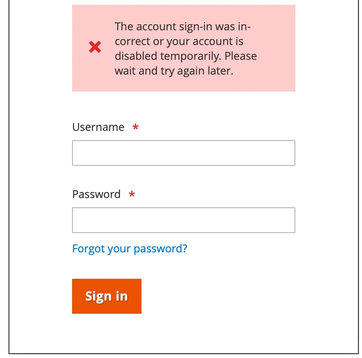Place cursor in the box under Password
Viewport: 362px width, 358px height.
(x=184, y=220)
